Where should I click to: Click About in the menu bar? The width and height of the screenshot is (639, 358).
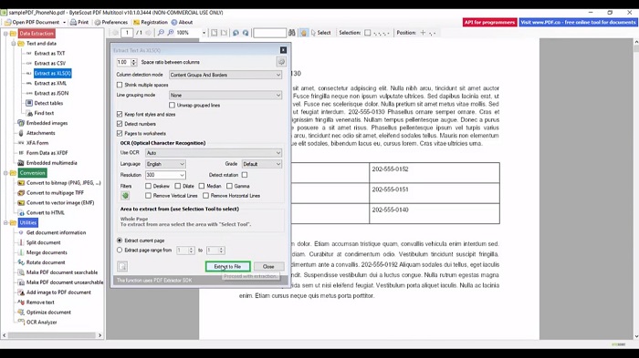click(x=183, y=23)
